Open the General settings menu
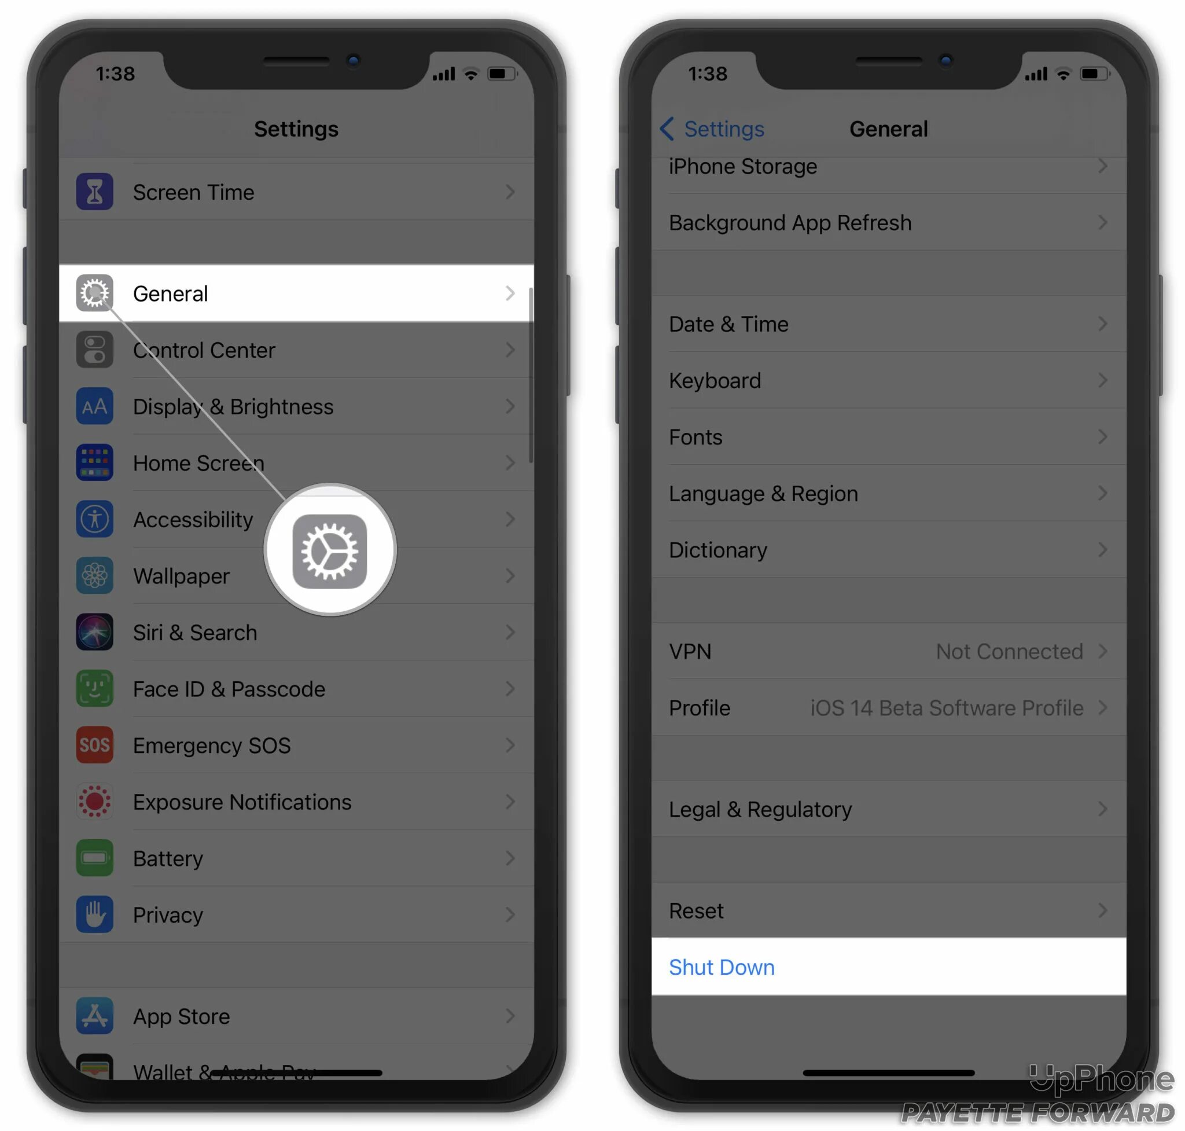 coord(296,293)
